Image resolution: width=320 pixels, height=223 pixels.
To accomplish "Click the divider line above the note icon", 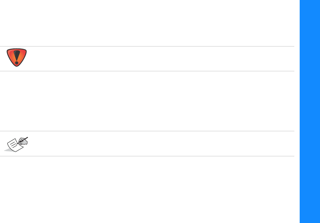I will pos(147,131).
